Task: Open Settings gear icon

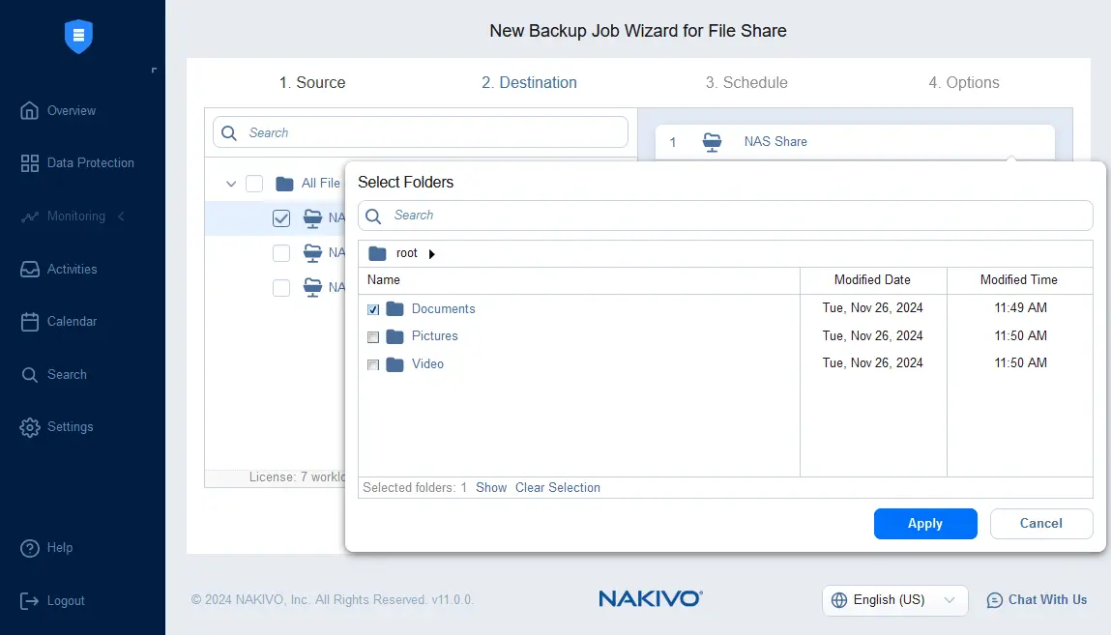Action: click(30, 427)
